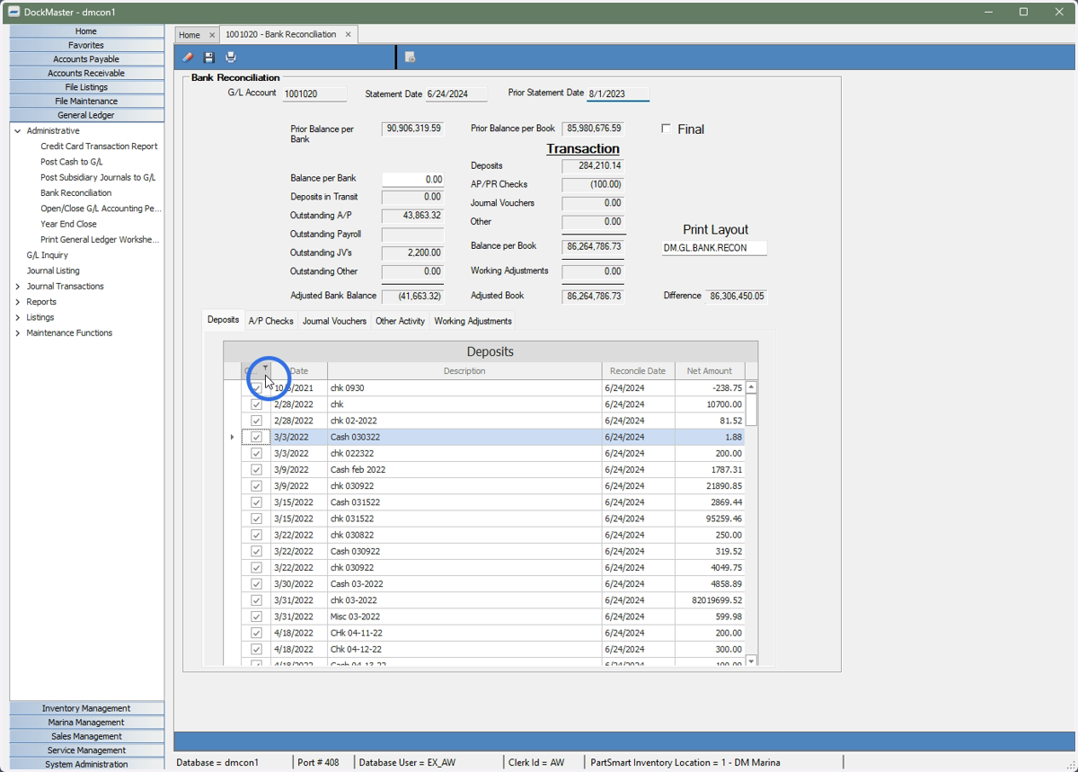
Task: Expand the Listings tree node
Action: click(17, 317)
